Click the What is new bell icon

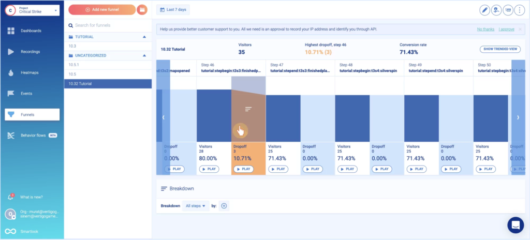coord(10,197)
